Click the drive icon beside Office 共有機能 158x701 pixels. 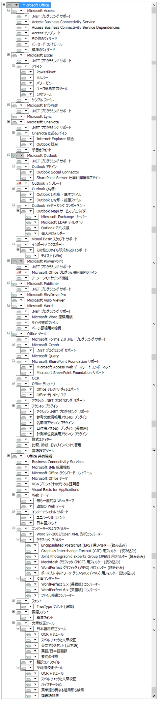[x=14, y=456]
